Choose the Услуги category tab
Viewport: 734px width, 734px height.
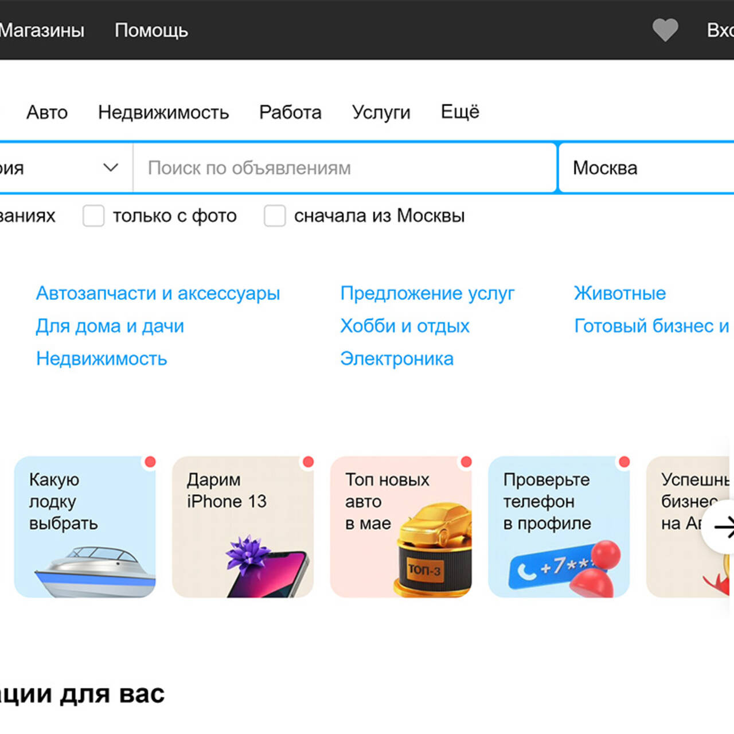(x=381, y=112)
